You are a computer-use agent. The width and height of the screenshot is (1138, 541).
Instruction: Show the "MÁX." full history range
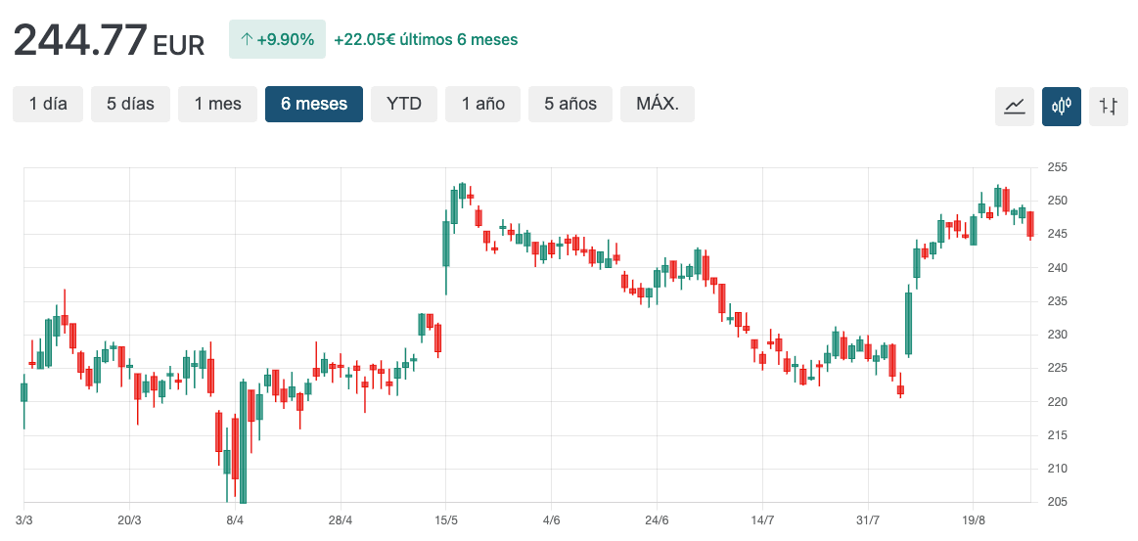(657, 104)
